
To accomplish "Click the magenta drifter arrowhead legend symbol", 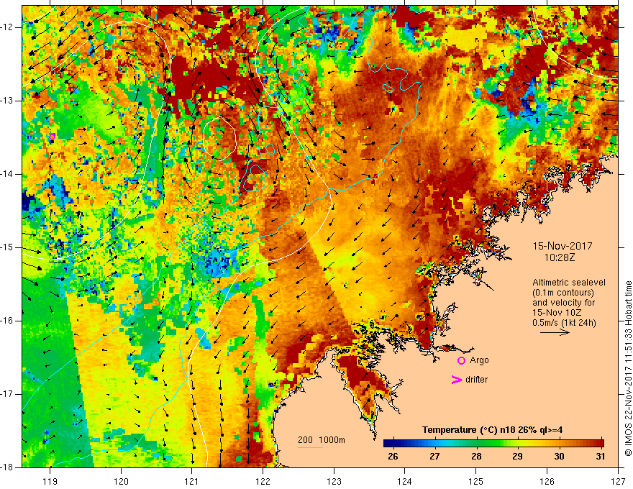I will (456, 380).
